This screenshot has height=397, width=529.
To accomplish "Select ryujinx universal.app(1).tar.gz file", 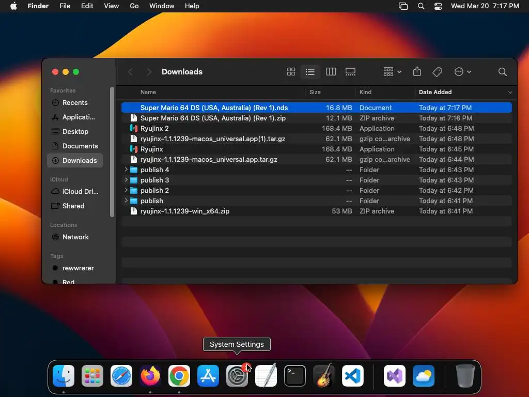I will (317, 139).
